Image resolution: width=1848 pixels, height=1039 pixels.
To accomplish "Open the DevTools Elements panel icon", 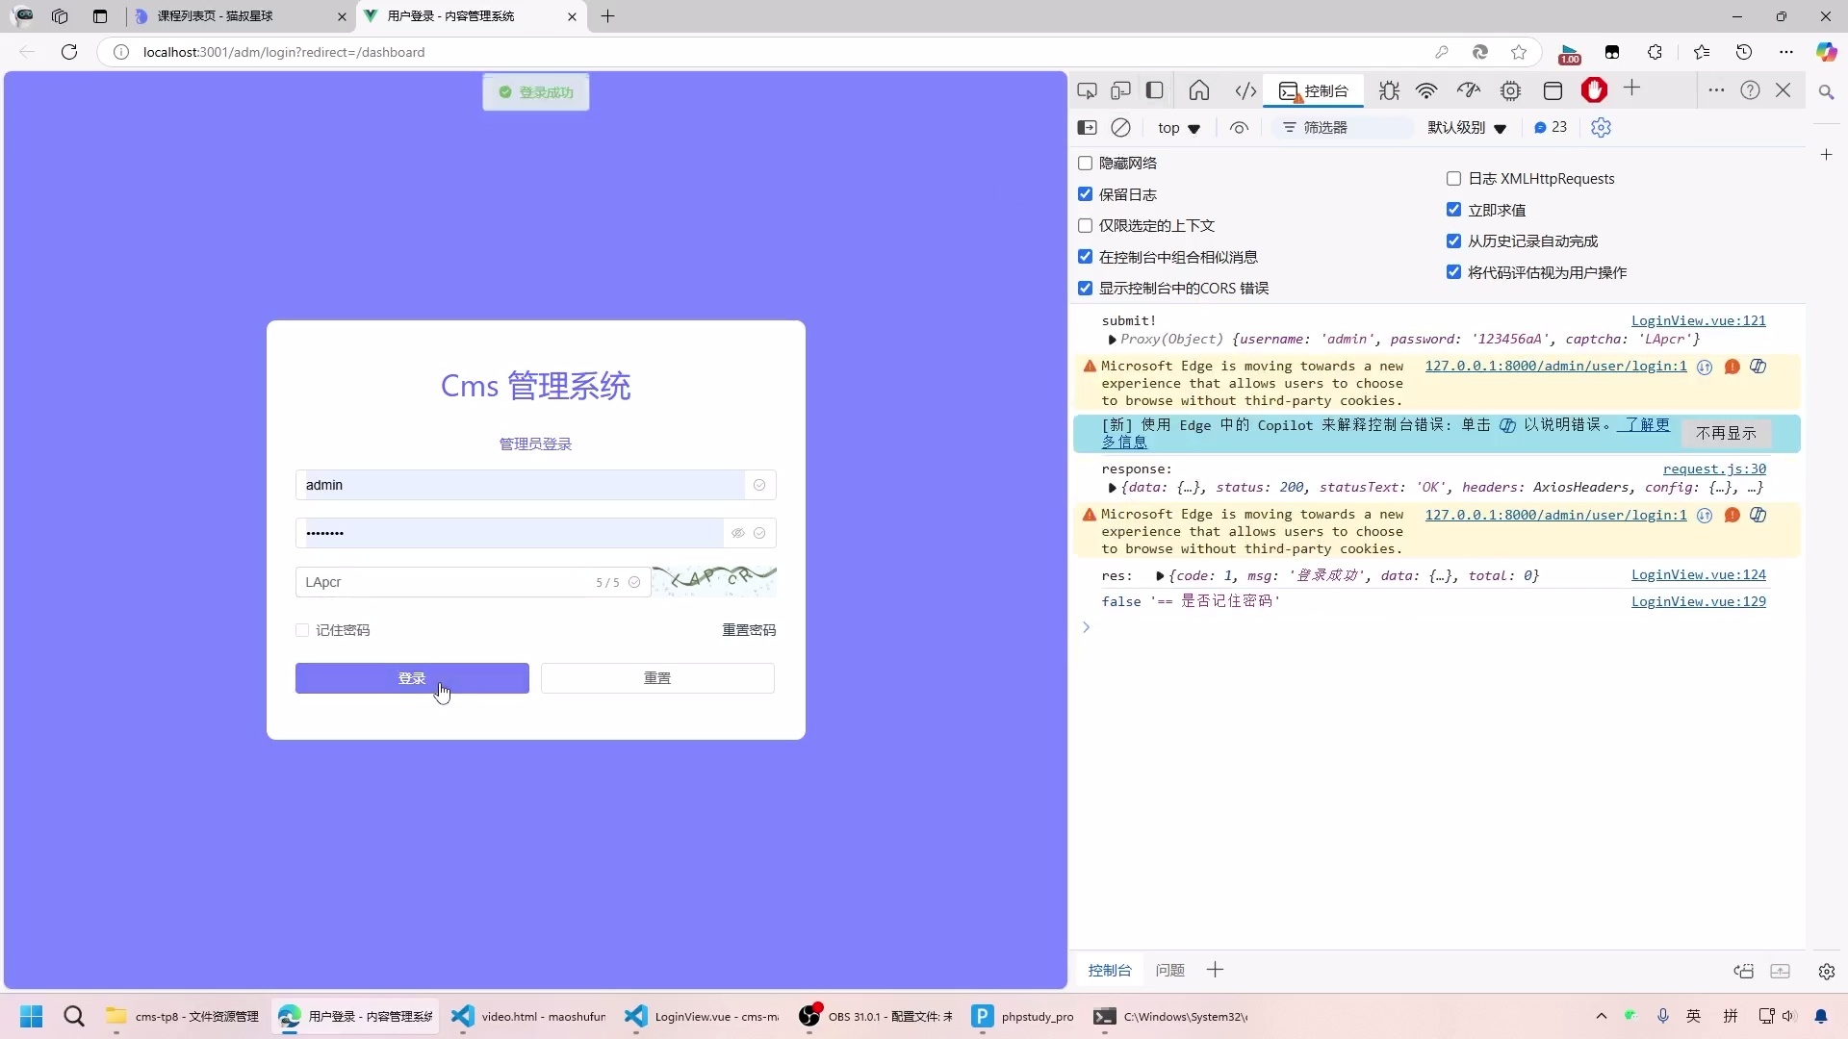I will [x=1245, y=90].
